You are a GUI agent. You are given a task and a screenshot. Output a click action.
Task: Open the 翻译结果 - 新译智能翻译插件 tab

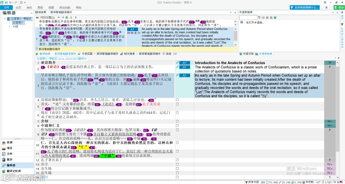[x=56, y=54]
